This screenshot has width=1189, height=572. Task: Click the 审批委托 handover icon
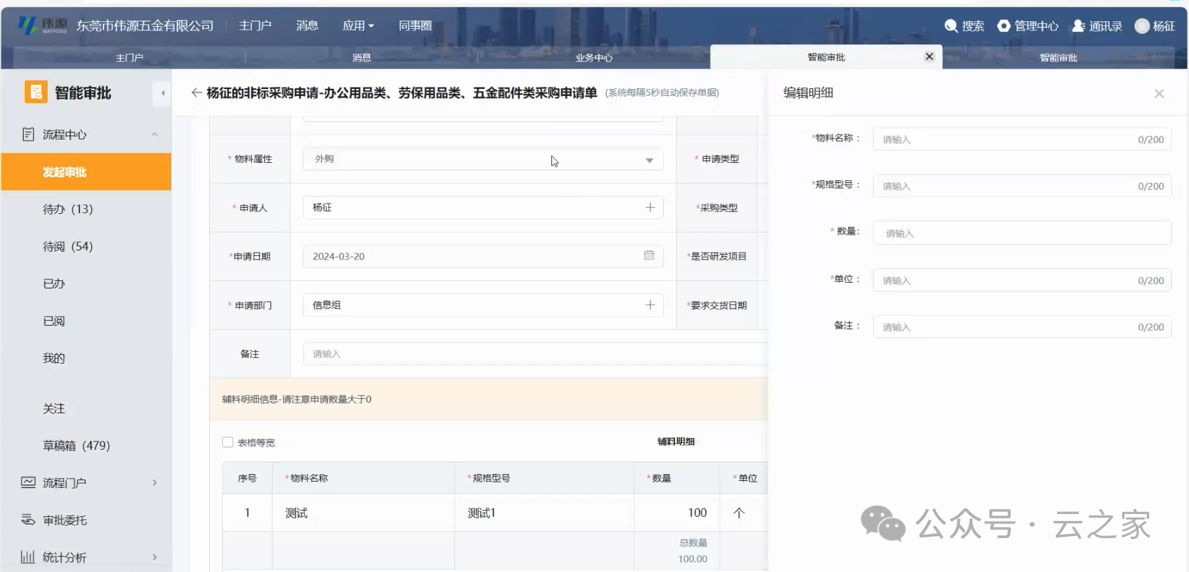(28, 520)
